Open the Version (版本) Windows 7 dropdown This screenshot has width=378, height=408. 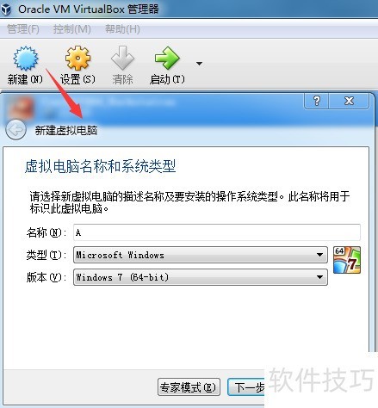pos(201,277)
